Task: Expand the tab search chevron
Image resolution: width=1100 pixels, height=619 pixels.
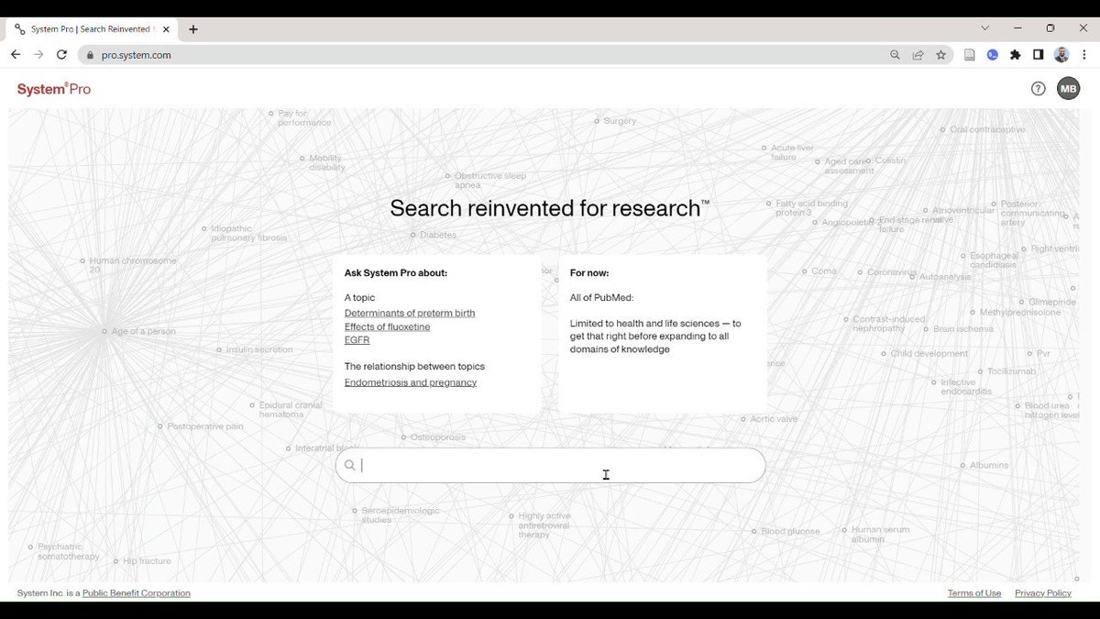Action: pyautogui.click(x=984, y=28)
